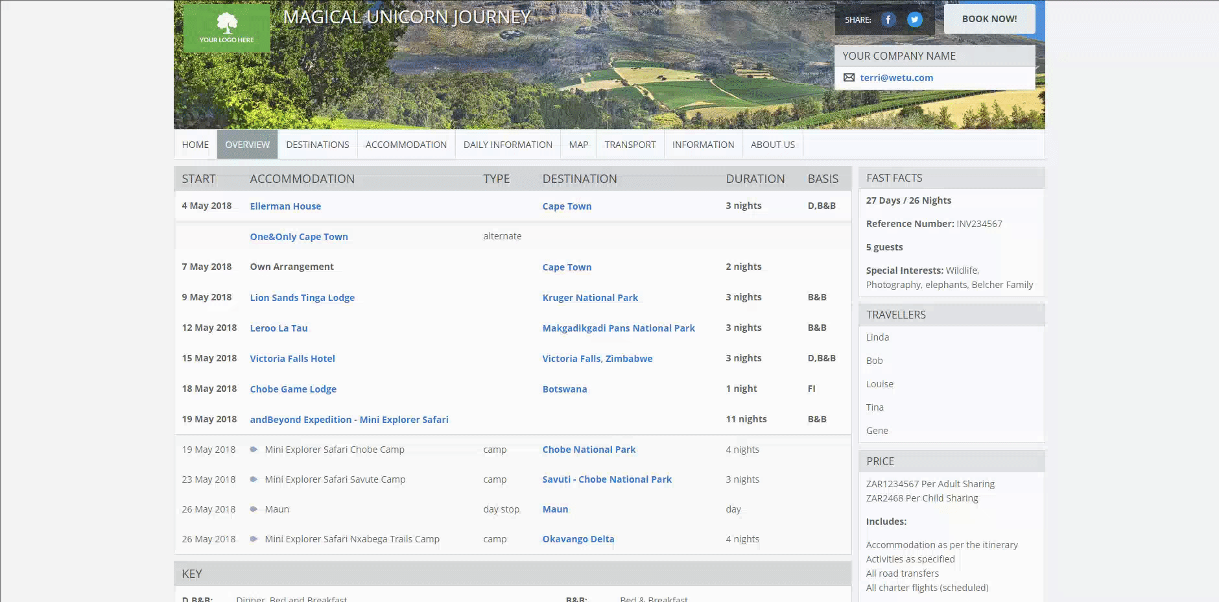Click bullet icon beside Nxabega Trails Camp
The width and height of the screenshot is (1219, 602).
[x=254, y=539]
